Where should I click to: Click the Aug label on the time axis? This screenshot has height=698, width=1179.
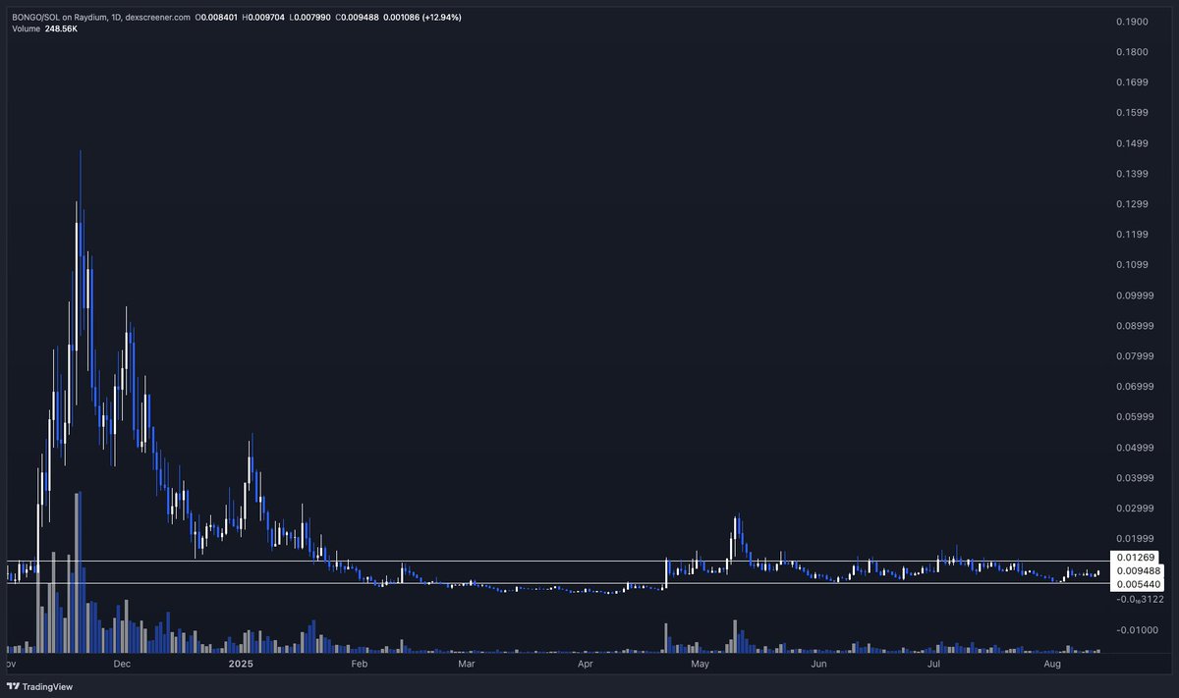point(1051,665)
